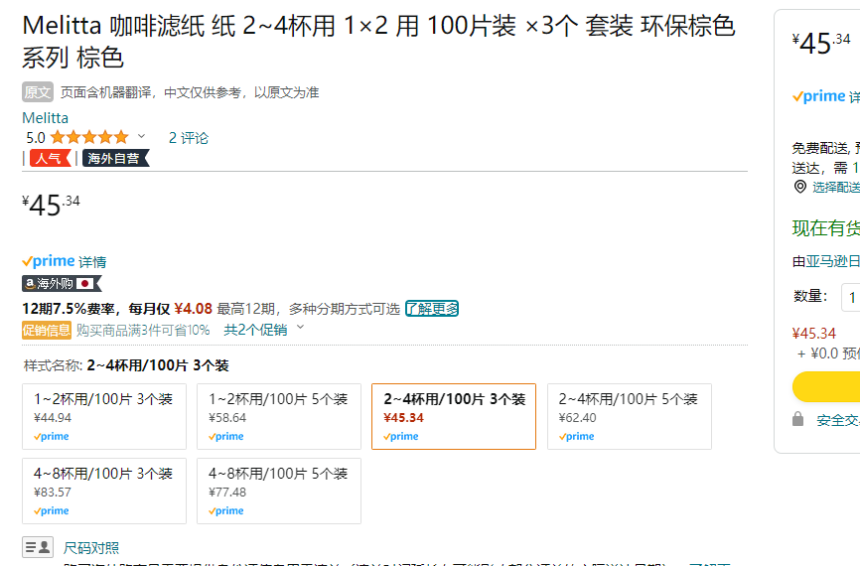Click the yellow add-to-cart button
This screenshot has width=860, height=566.
(x=826, y=386)
